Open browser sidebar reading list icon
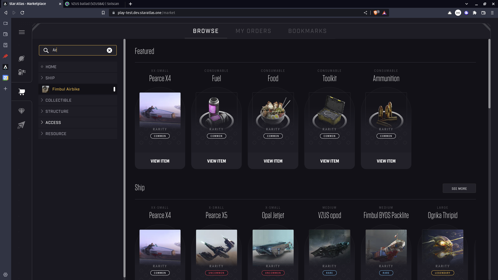The height and width of the screenshot is (280, 498). 5,45
